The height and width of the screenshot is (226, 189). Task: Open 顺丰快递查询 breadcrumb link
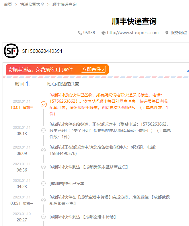pyautogui.click(x=65, y=4)
